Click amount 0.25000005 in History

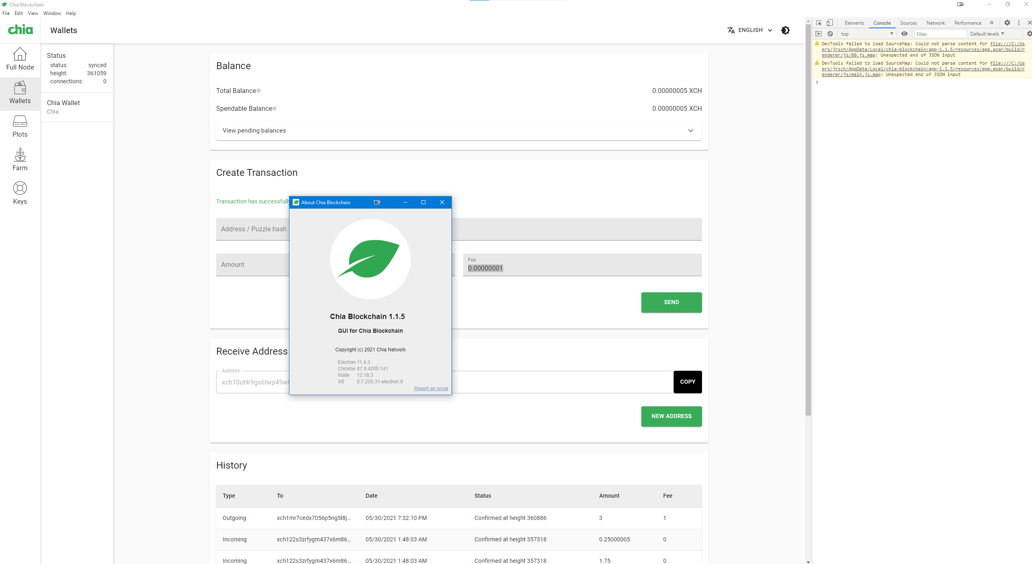coord(614,539)
